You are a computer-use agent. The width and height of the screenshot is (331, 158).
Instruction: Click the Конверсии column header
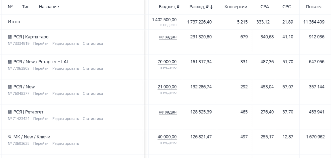click(x=236, y=7)
